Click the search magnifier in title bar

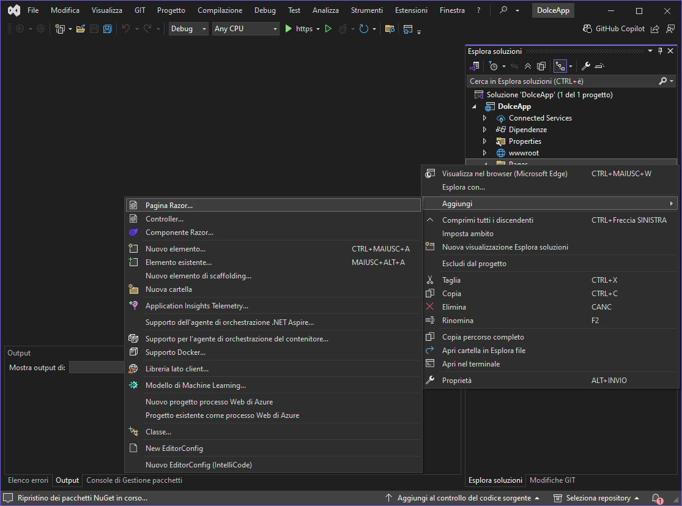[x=503, y=10]
